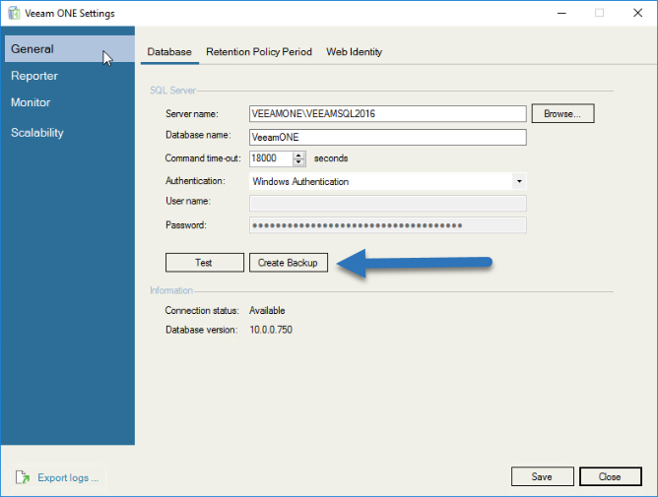Click the Save button
This screenshot has width=658, height=497.
[x=542, y=477]
